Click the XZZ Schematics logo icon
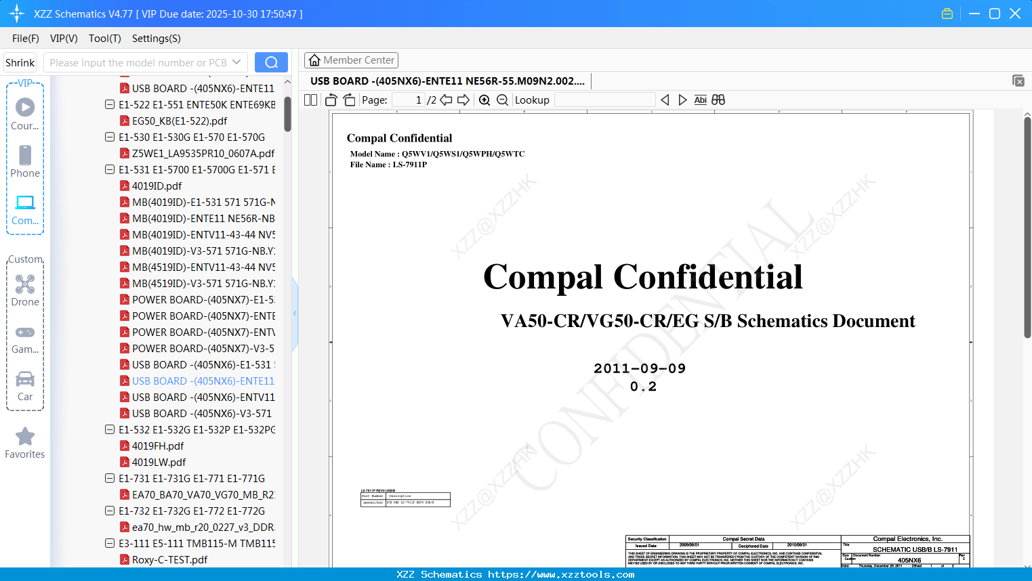This screenshot has height=581, width=1032. click(17, 14)
